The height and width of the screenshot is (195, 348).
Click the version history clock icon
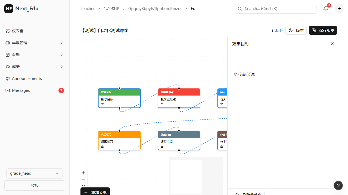tap(291, 30)
